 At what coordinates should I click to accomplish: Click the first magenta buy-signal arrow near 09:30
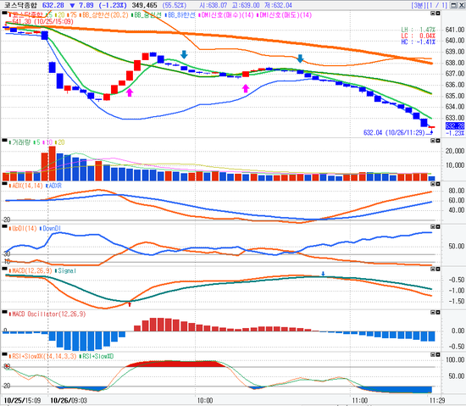tap(130, 92)
